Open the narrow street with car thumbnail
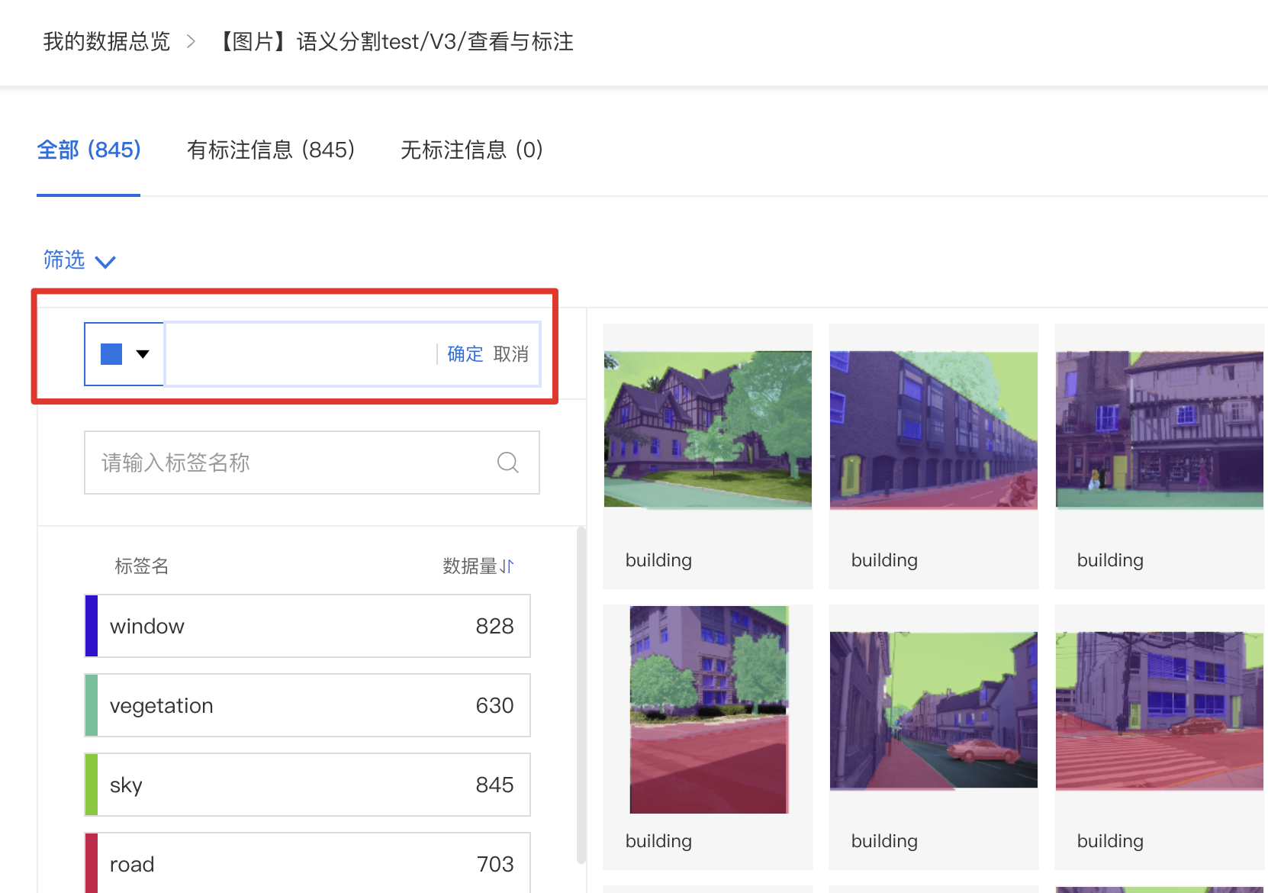The image size is (1268, 893). point(934,711)
